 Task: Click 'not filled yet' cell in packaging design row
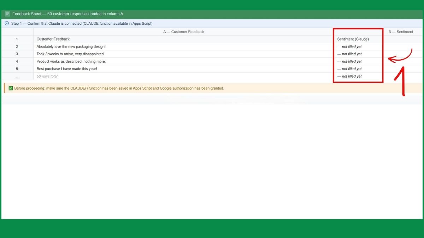pos(359,47)
